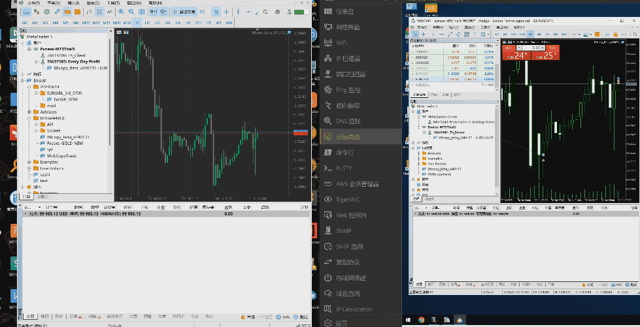Open Chrome from the remote Windows taskbar
Screen dimensions: 640x327
(421, 320)
